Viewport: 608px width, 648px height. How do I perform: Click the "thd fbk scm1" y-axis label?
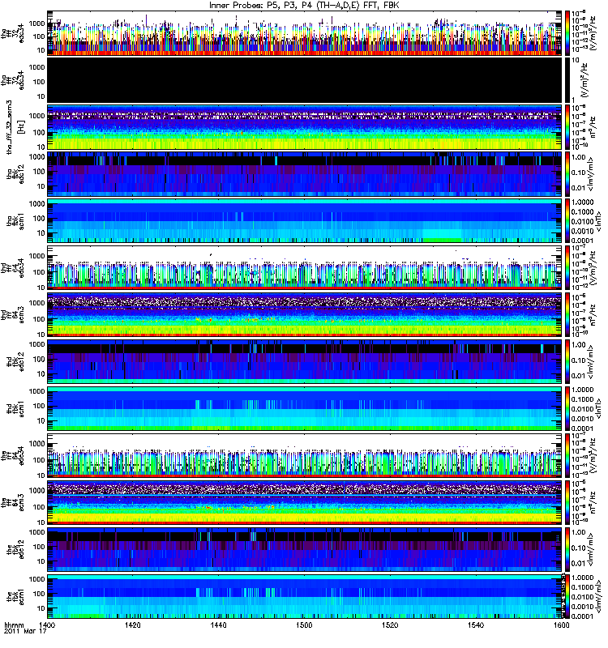[15, 408]
